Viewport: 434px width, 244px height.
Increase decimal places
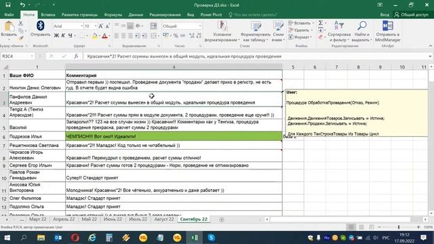tap(191, 36)
